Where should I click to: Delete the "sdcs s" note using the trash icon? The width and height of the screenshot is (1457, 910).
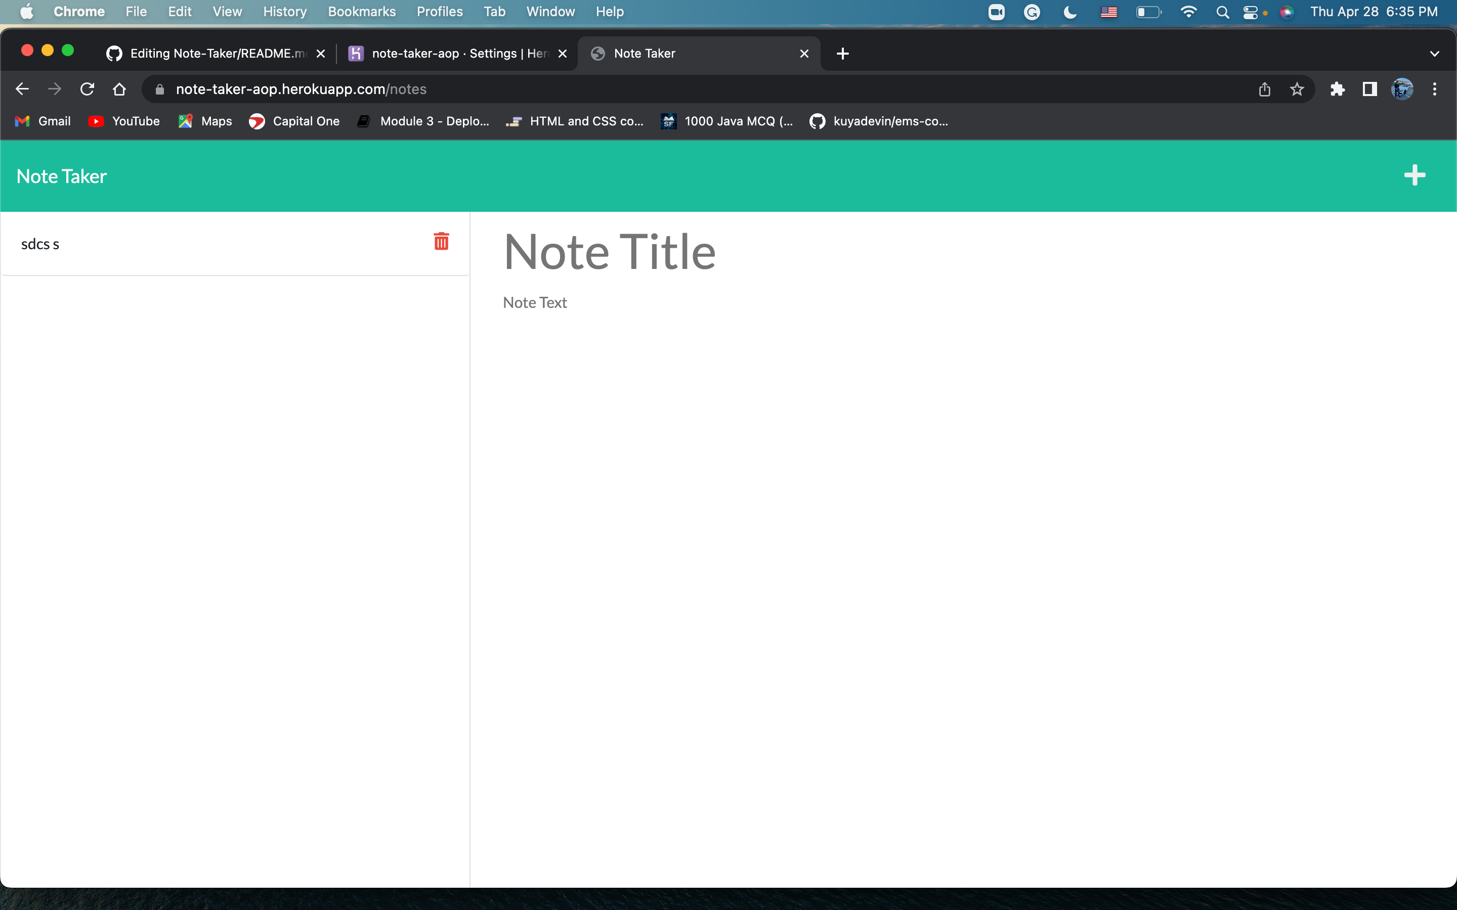(x=441, y=241)
